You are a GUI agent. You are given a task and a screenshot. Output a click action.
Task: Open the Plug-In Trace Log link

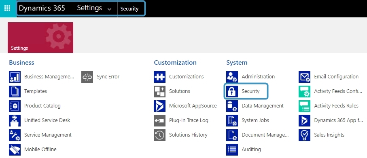point(189,120)
